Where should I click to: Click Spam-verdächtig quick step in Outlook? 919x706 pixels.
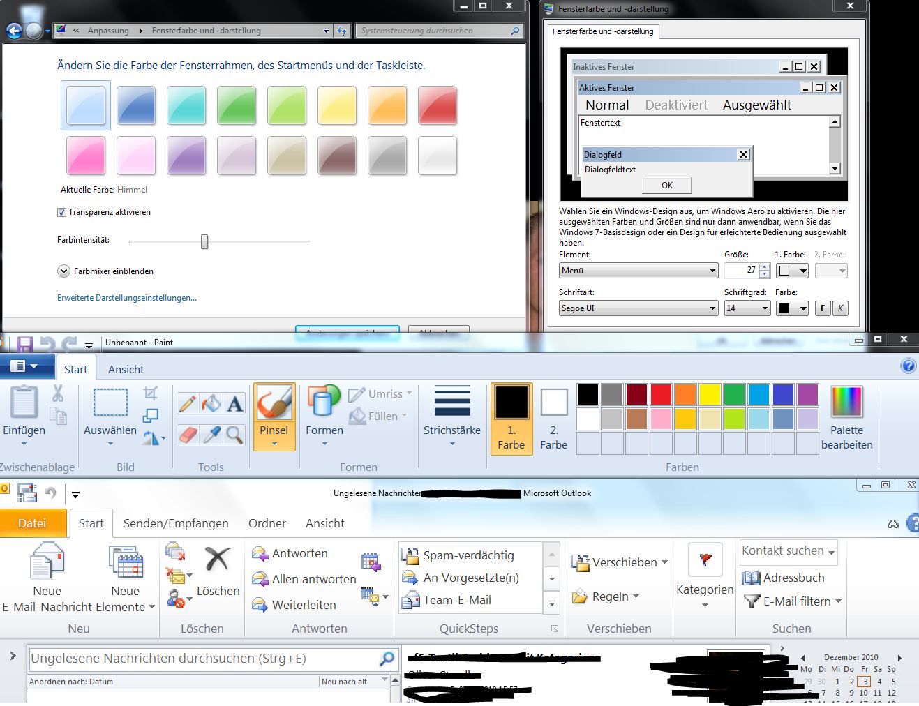coord(458,555)
